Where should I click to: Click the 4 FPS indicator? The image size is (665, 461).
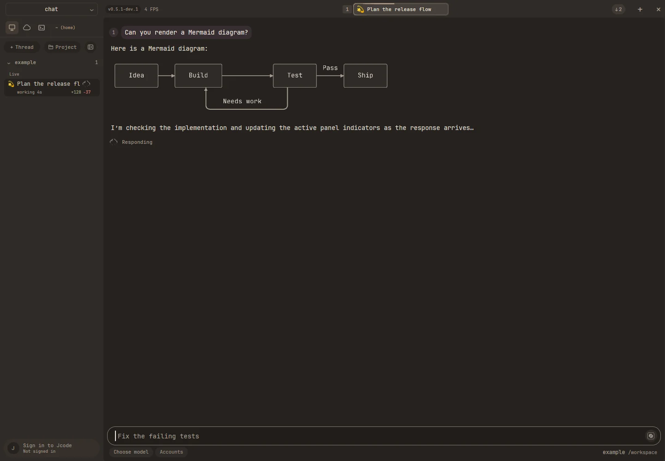(151, 9)
